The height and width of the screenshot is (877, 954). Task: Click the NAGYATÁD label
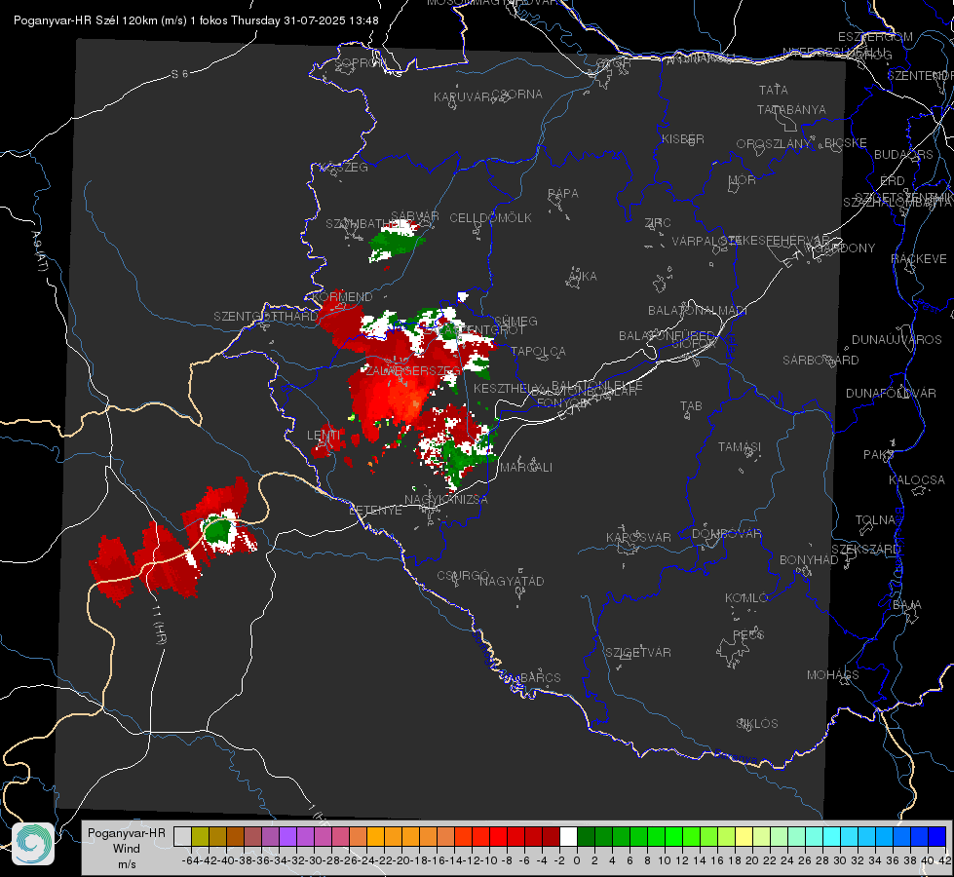click(512, 581)
